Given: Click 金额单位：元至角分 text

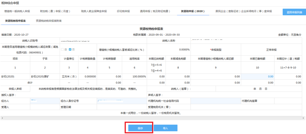Looking at the screenshot, I should 290,35.
